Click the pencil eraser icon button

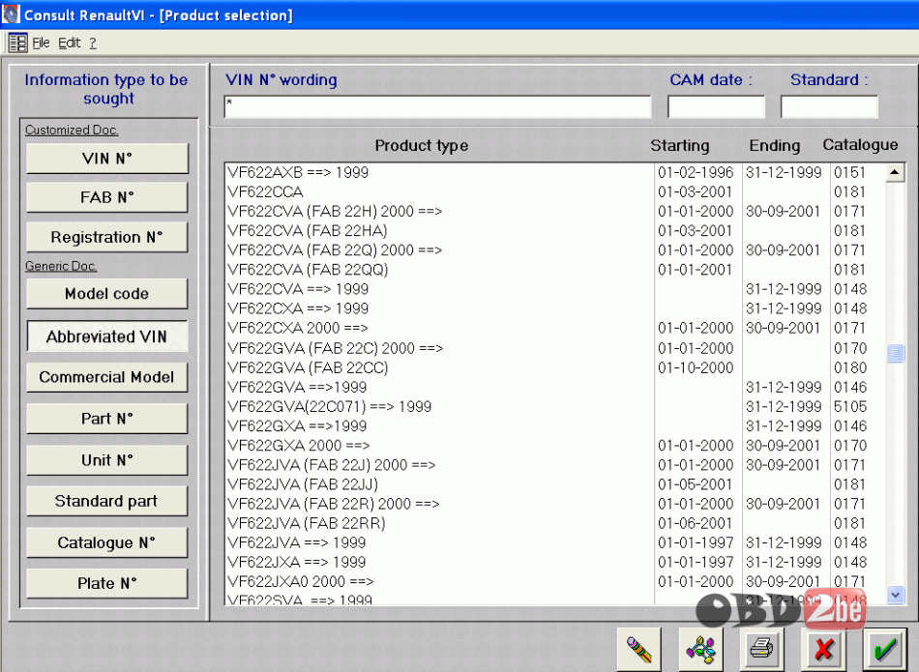pos(638,649)
